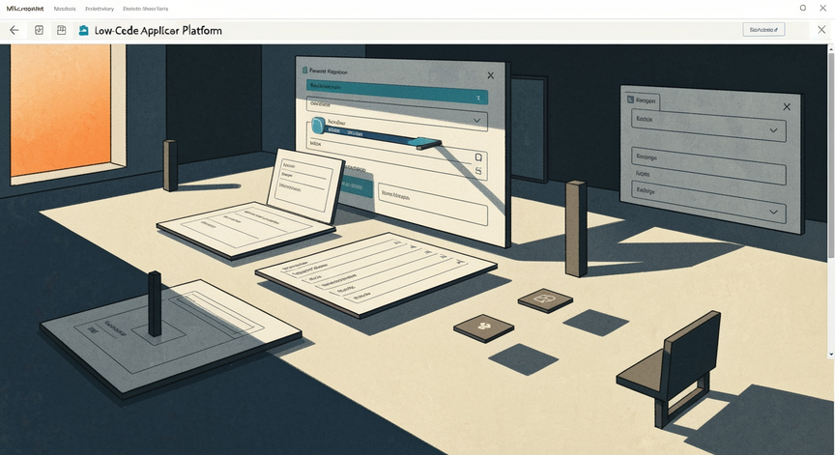Click the title Low-Cede Applicer Platform

pos(158,30)
